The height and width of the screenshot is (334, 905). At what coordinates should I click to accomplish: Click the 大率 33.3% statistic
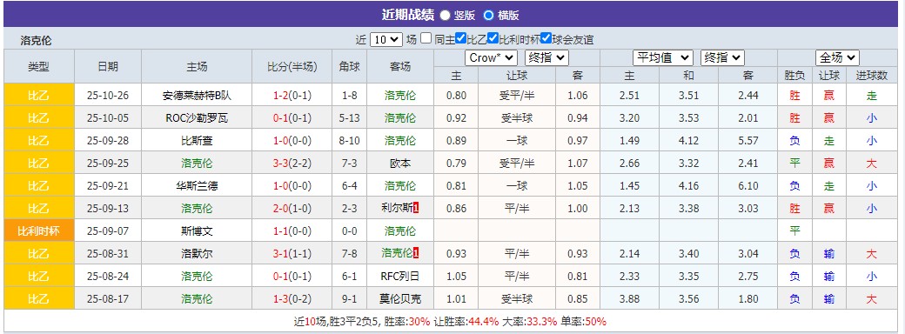click(x=531, y=322)
